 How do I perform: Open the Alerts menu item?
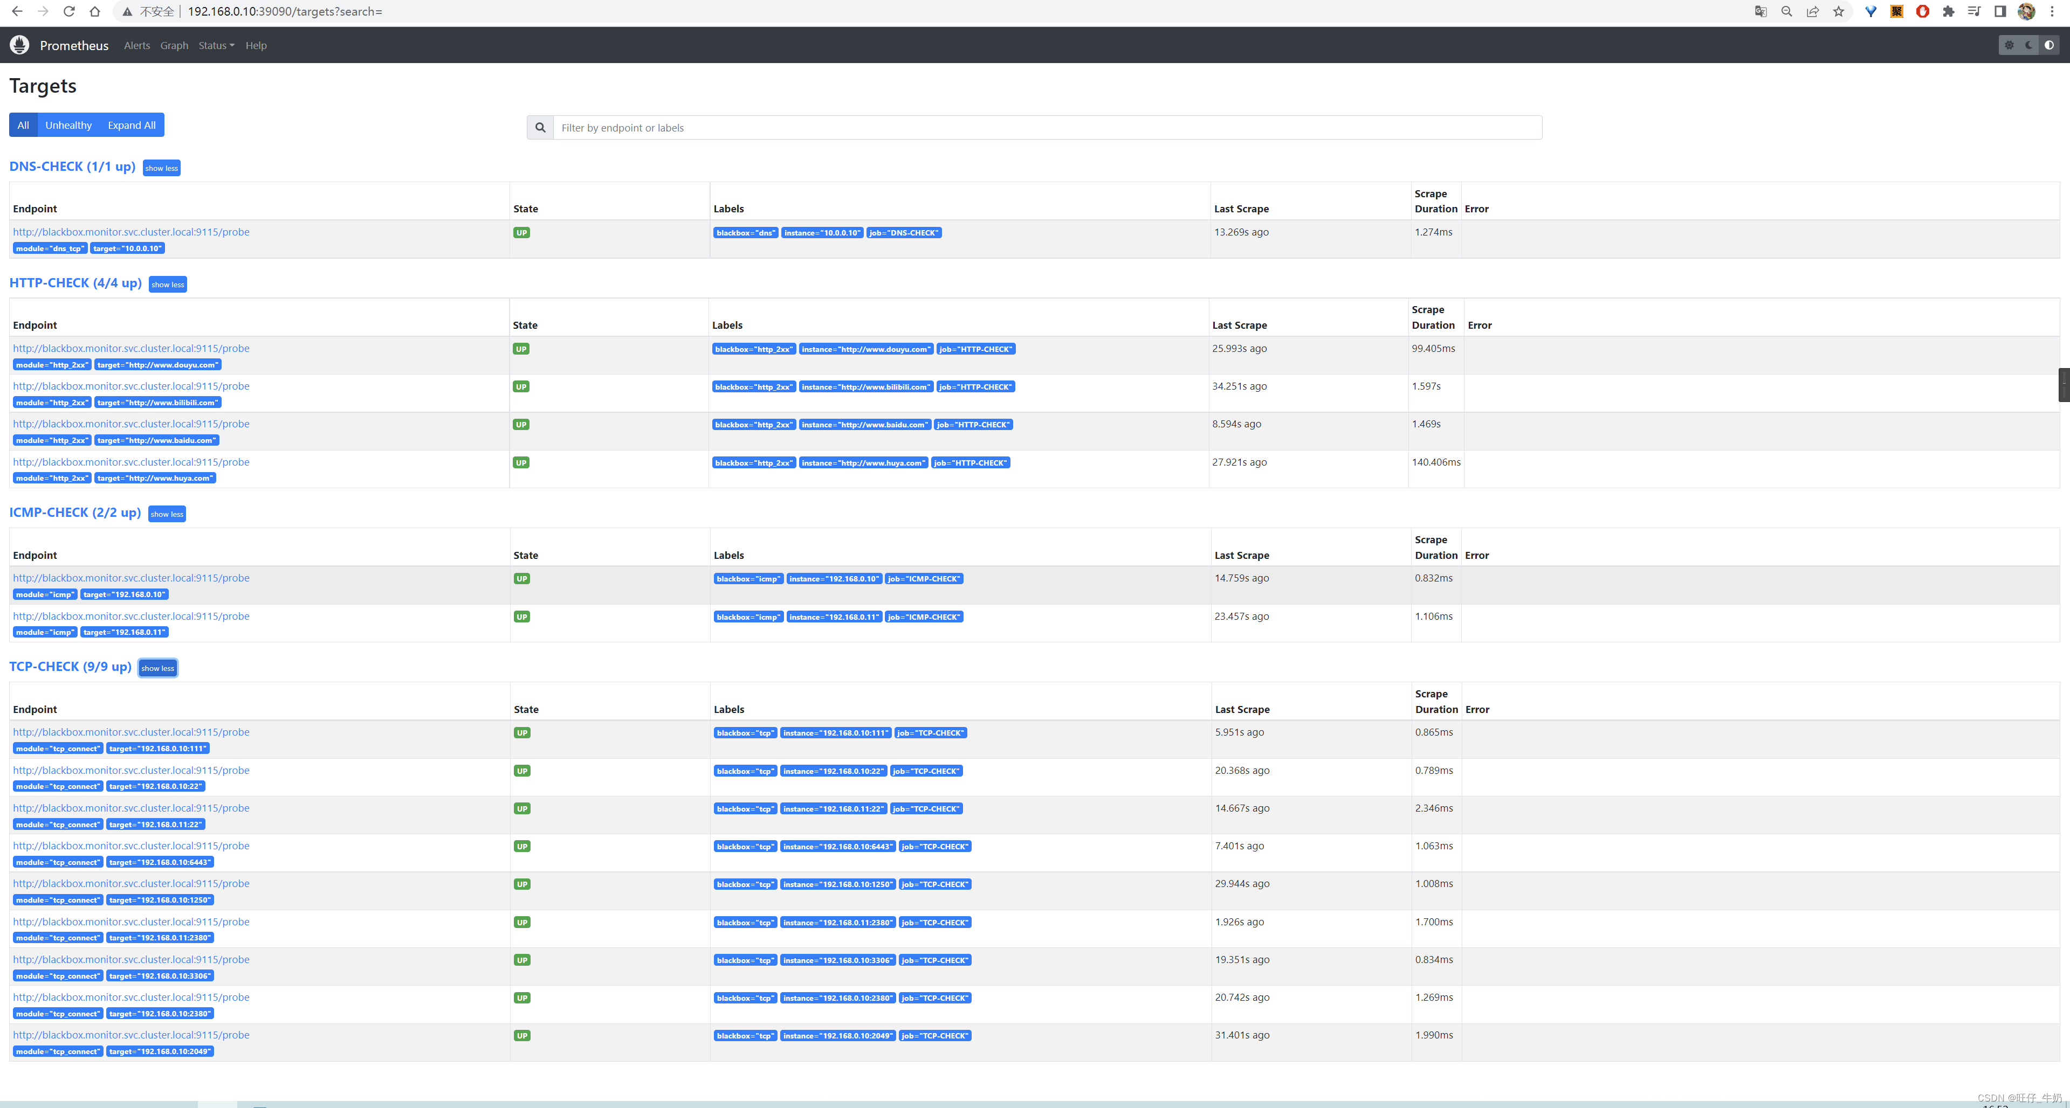pyautogui.click(x=135, y=45)
